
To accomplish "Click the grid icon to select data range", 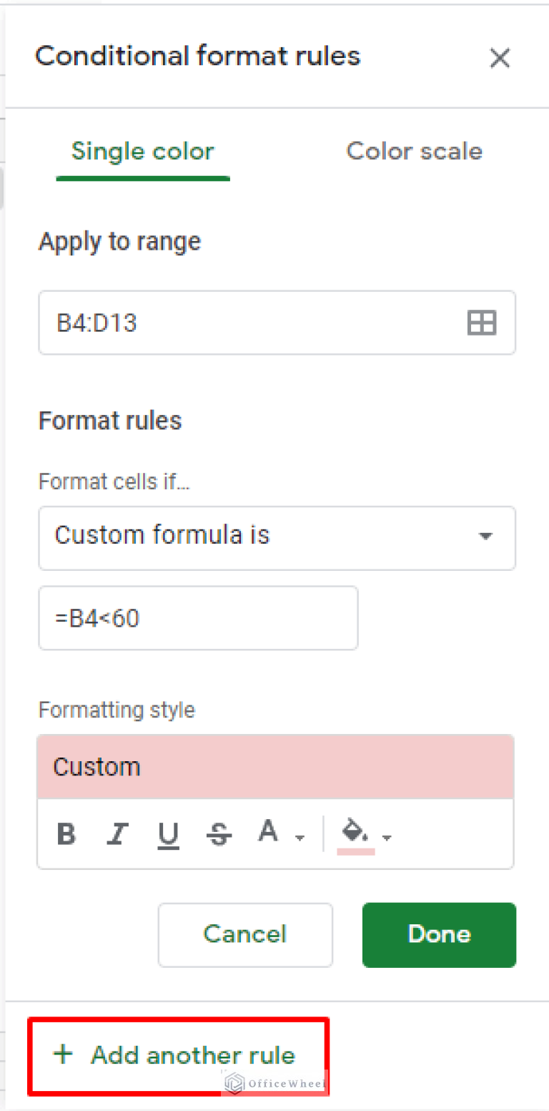I will tap(481, 323).
